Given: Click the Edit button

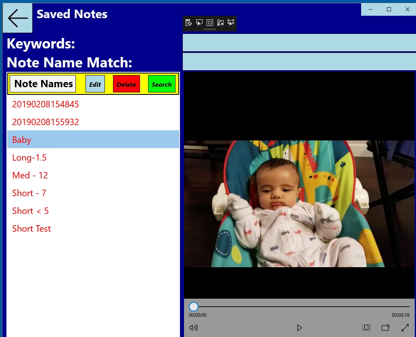Looking at the screenshot, I should (95, 84).
